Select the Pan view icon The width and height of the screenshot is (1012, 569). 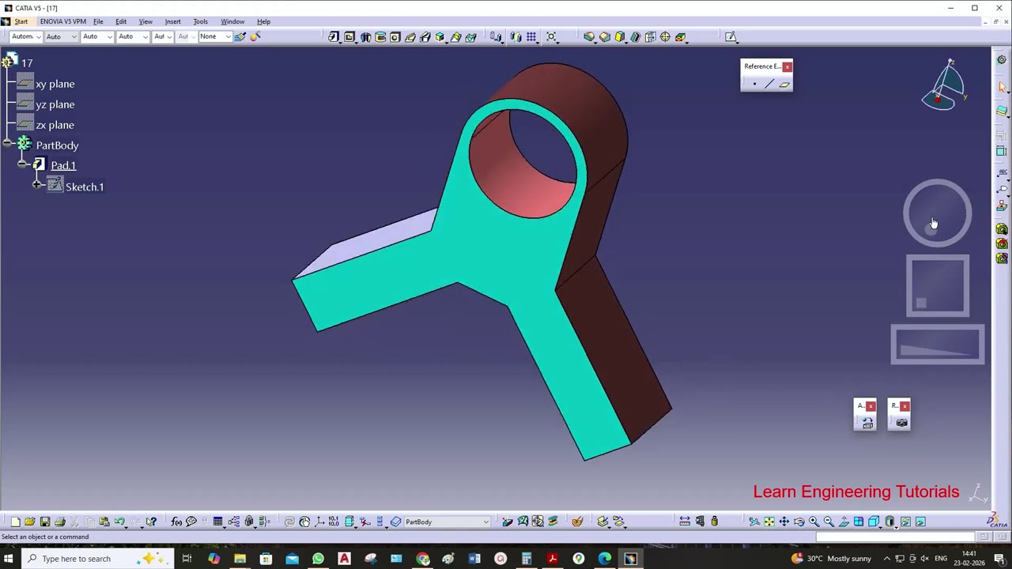[x=784, y=522]
